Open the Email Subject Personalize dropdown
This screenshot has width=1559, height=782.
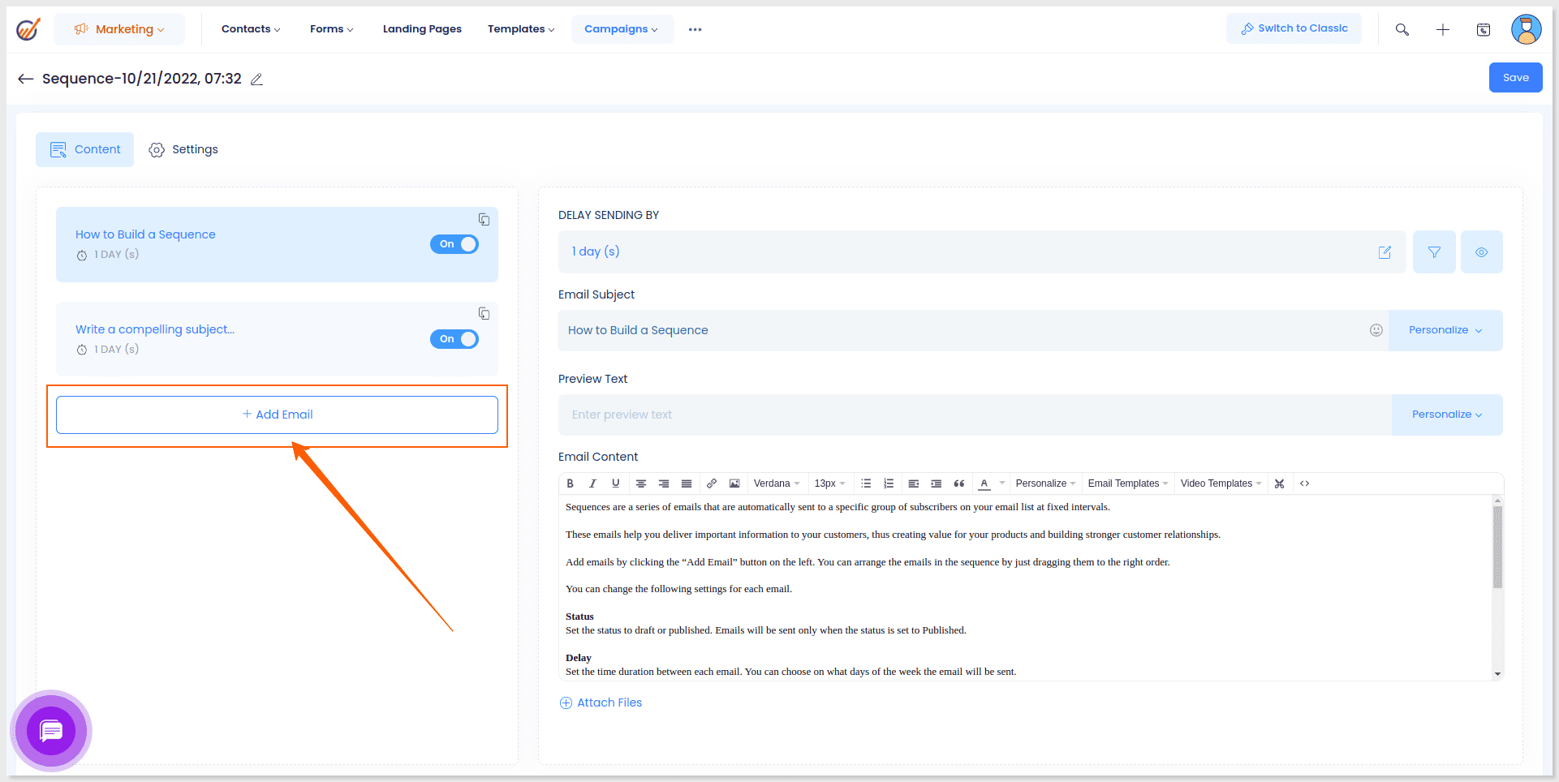pyautogui.click(x=1445, y=330)
